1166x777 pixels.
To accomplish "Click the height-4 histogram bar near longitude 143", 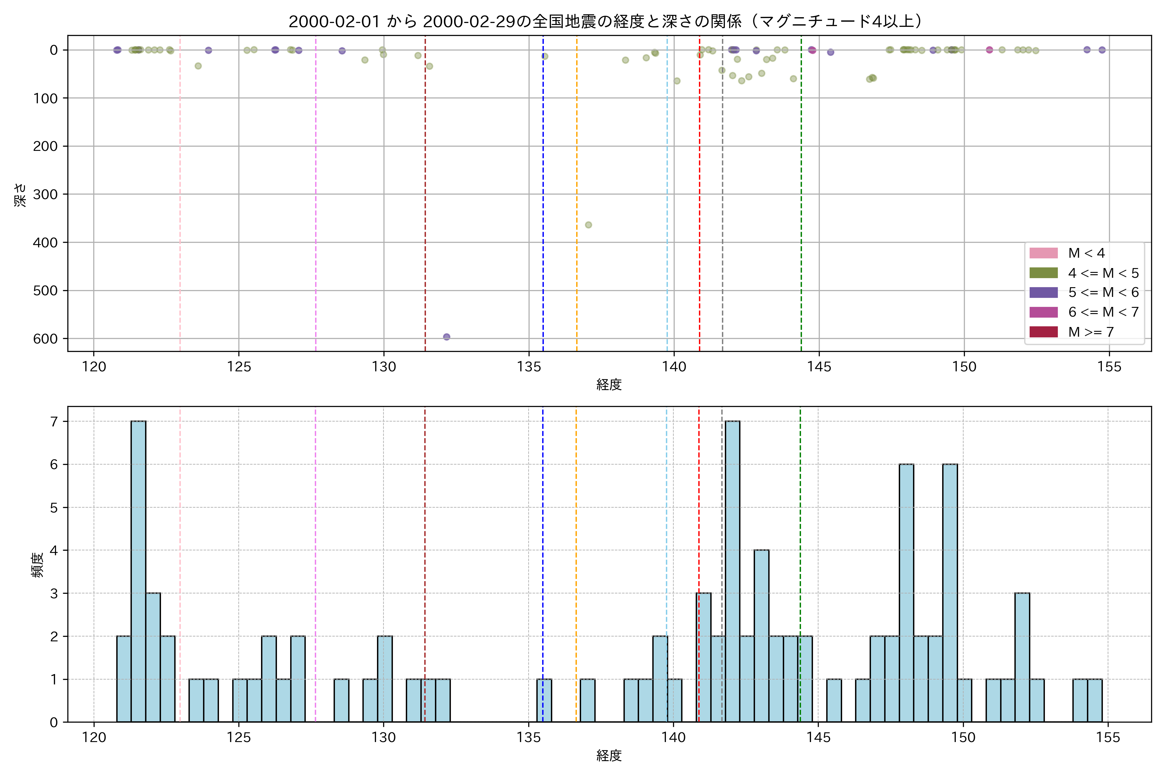I will click(761, 636).
